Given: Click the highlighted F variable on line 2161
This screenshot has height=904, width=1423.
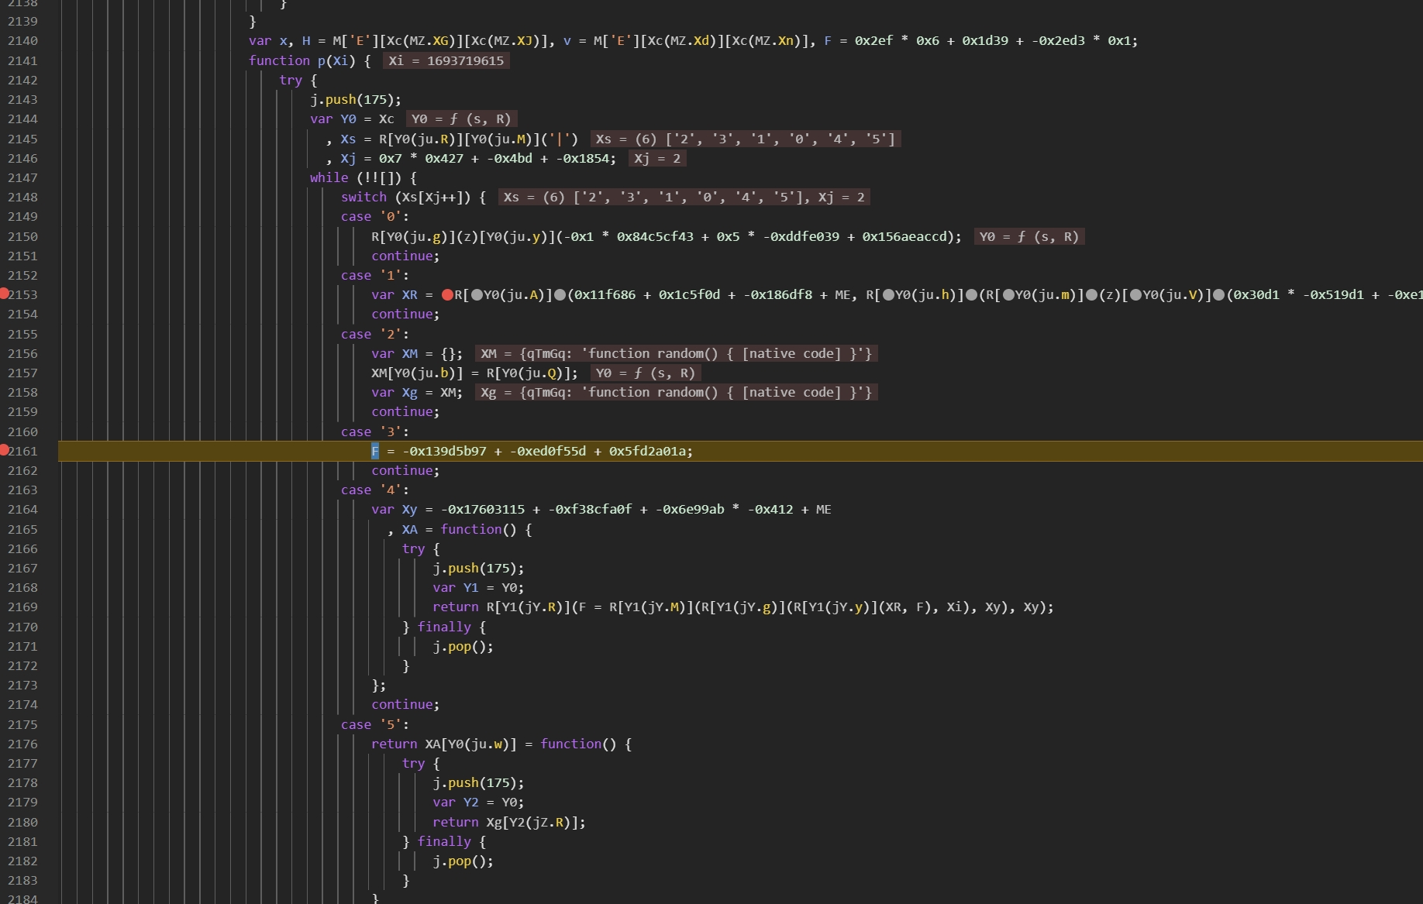Looking at the screenshot, I should tap(375, 451).
